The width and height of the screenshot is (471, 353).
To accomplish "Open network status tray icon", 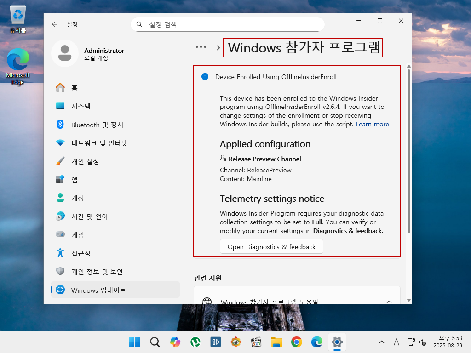I will [411, 342].
